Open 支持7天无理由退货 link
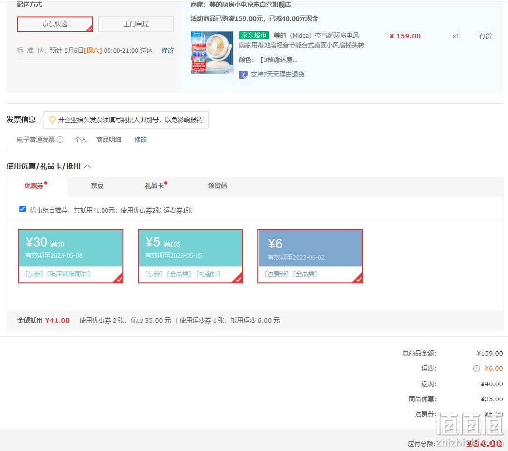508x451 pixels. (278, 74)
